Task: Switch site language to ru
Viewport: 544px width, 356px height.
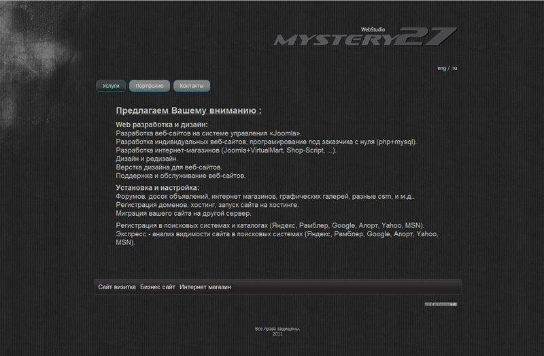Action: (x=455, y=68)
